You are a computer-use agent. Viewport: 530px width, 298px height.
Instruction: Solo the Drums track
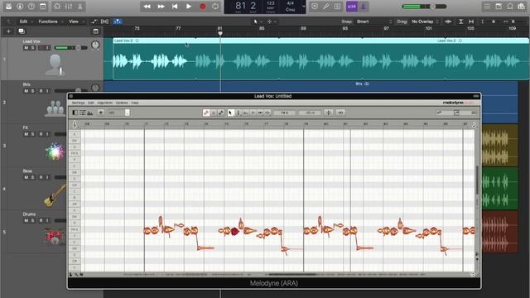coord(33,220)
